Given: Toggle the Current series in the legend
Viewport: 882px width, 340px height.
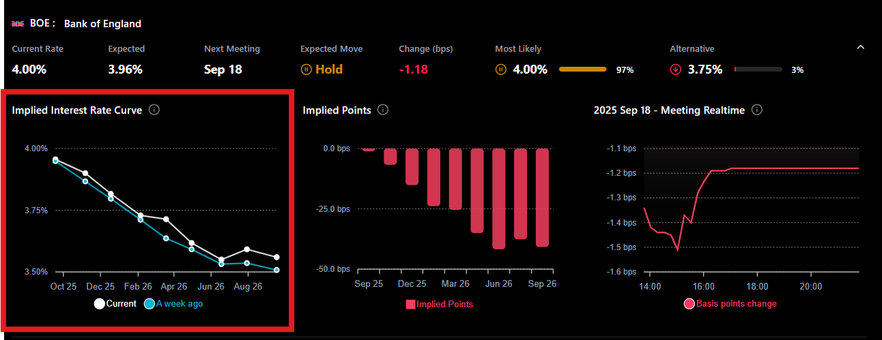Looking at the screenshot, I should pyautogui.click(x=115, y=304).
